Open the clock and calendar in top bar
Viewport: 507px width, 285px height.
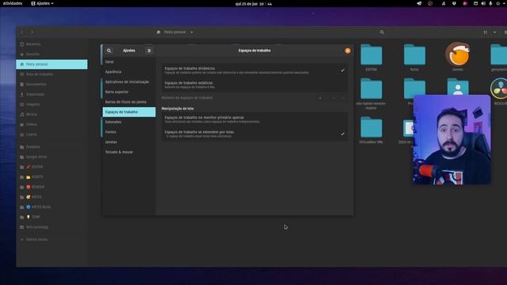coord(253,4)
